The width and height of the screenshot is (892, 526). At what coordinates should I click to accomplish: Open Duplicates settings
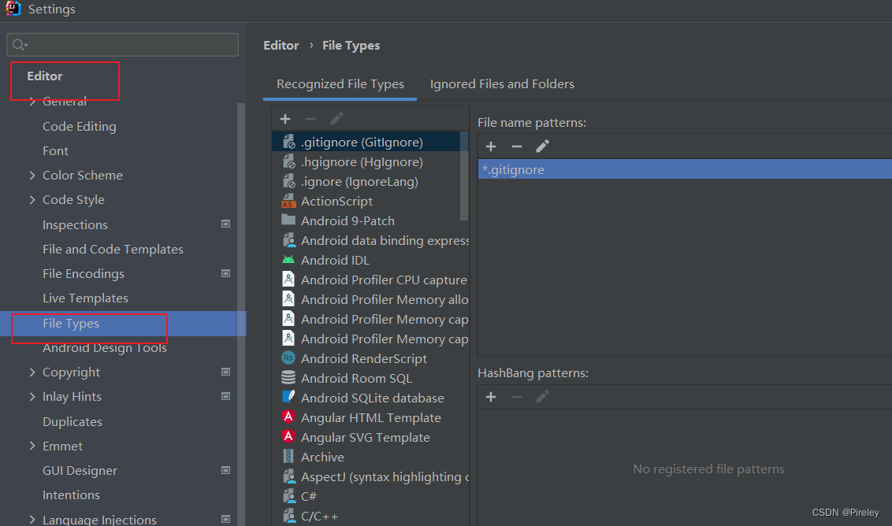click(x=72, y=421)
